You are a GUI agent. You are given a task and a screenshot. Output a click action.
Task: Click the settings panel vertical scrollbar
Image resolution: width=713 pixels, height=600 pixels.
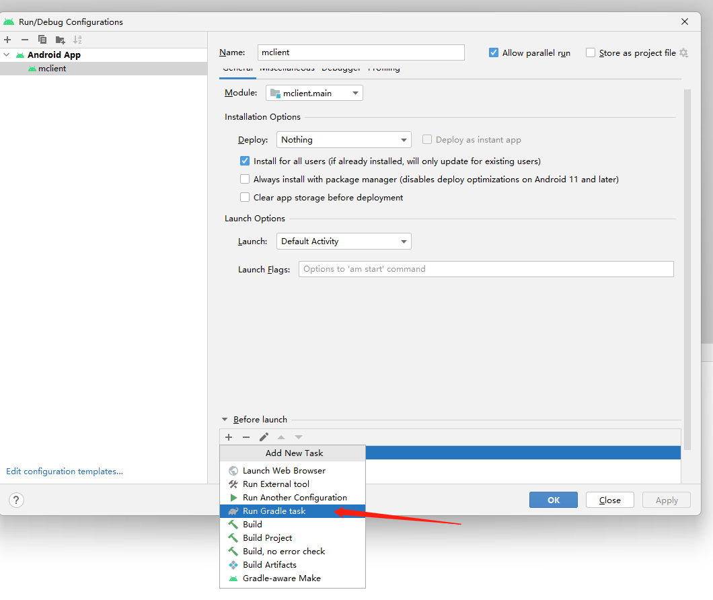pyautogui.click(x=687, y=269)
